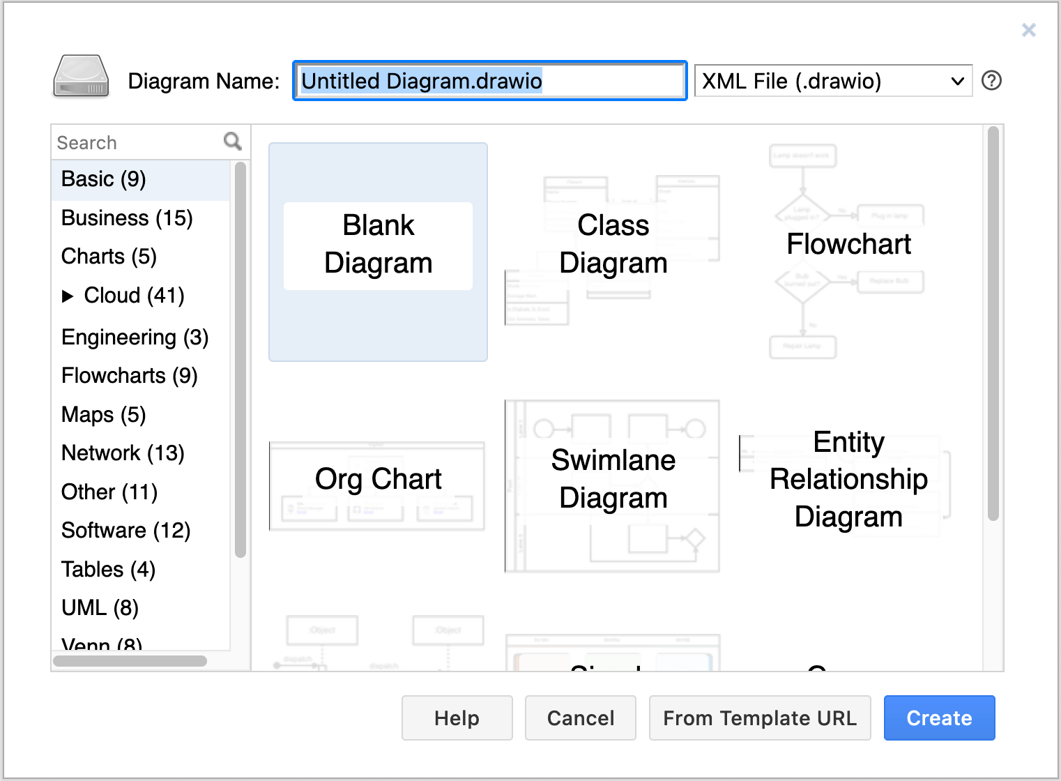Click the Create button
The height and width of the screenshot is (781, 1061).
click(938, 718)
